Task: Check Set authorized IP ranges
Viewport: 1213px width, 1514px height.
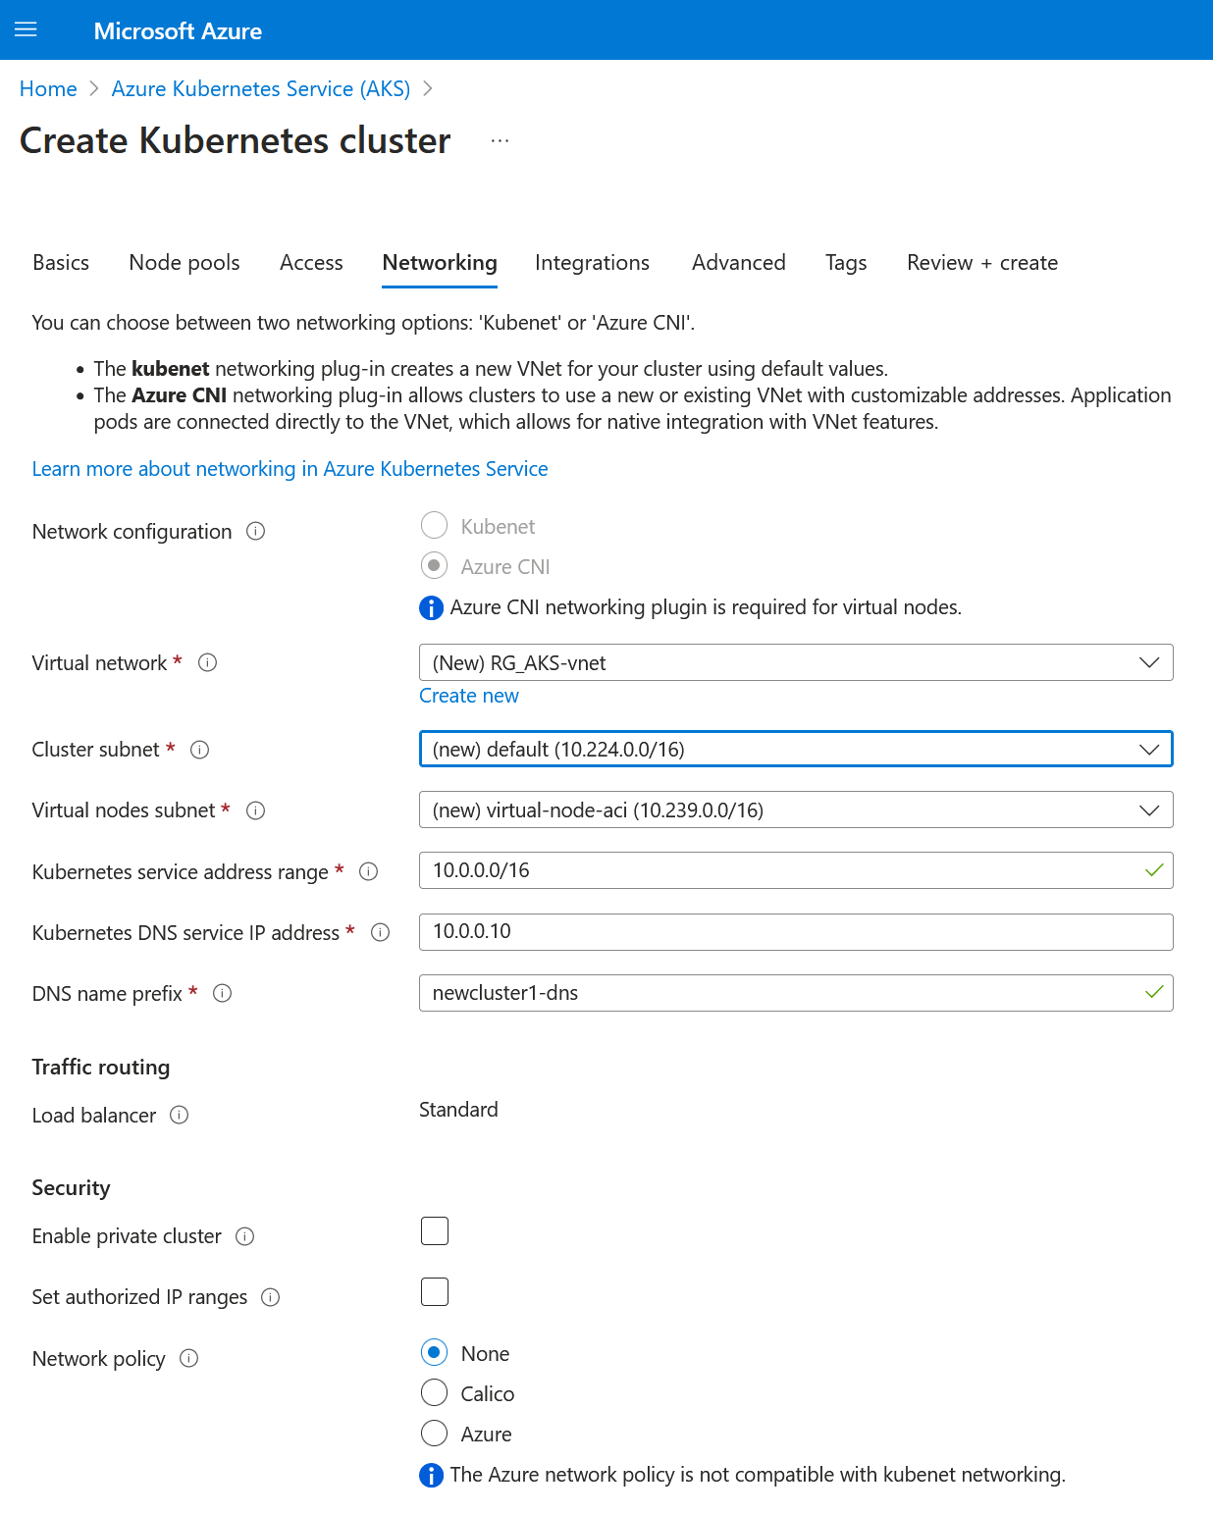Action: [434, 1291]
